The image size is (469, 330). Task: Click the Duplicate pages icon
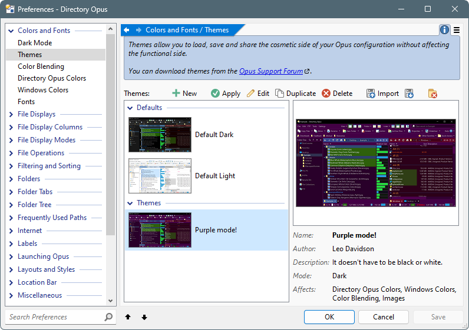click(279, 94)
